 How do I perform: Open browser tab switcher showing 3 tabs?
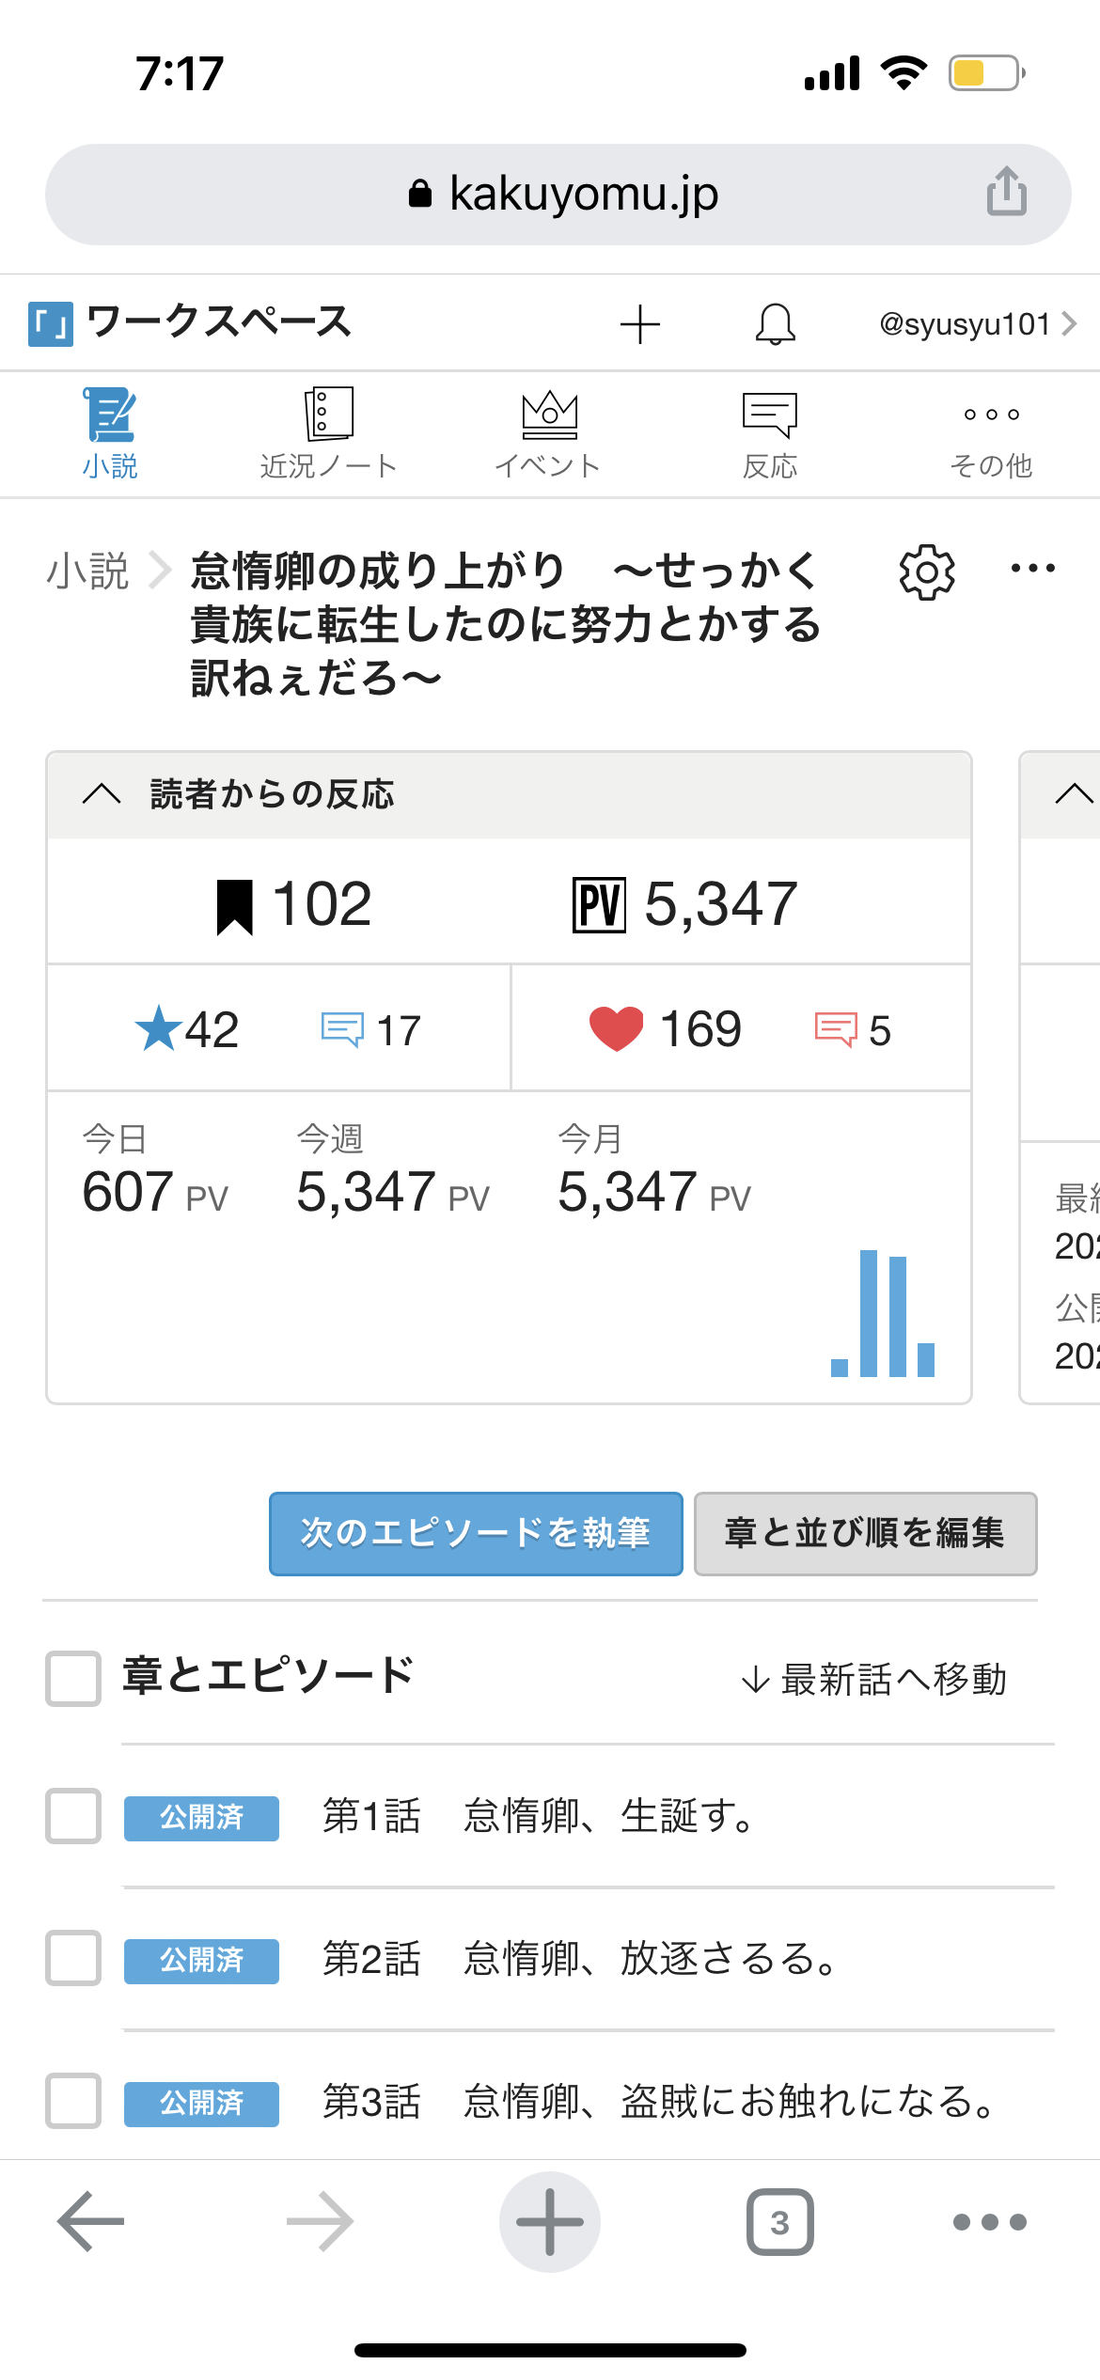(779, 2222)
